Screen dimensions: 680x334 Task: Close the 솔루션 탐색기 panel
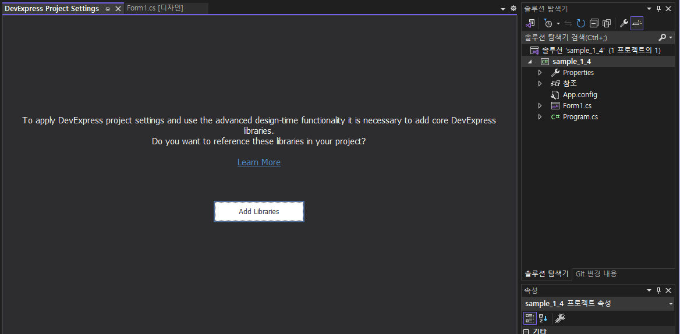point(668,9)
